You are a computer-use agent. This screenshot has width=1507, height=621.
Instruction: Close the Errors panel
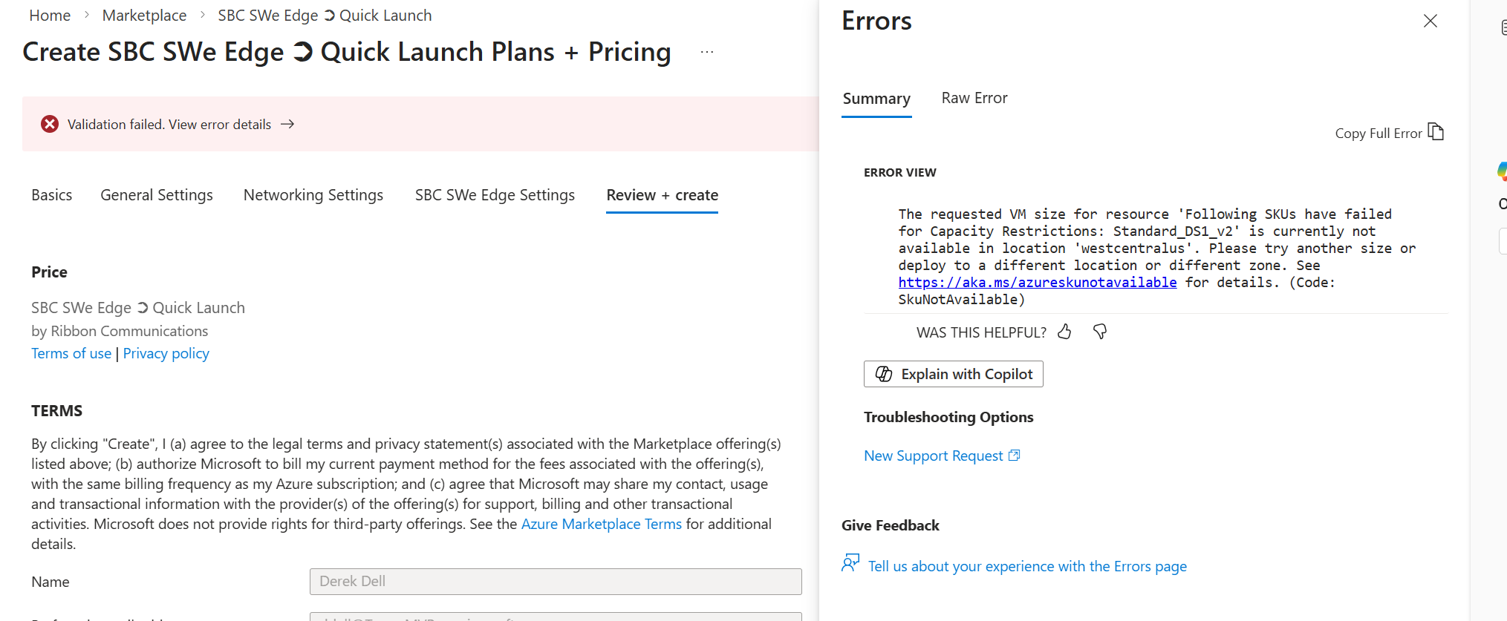(1430, 21)
